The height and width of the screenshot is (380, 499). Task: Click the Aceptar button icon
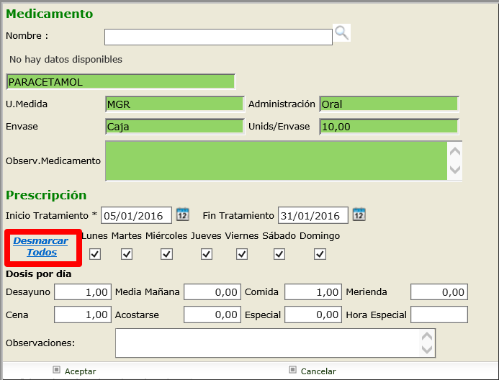(x=56, y=370)
